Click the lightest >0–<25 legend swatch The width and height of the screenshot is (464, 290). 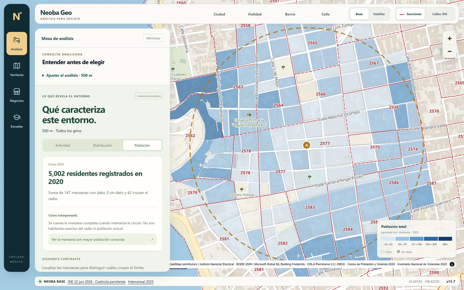pyautogui.click(x=388, y=239)
